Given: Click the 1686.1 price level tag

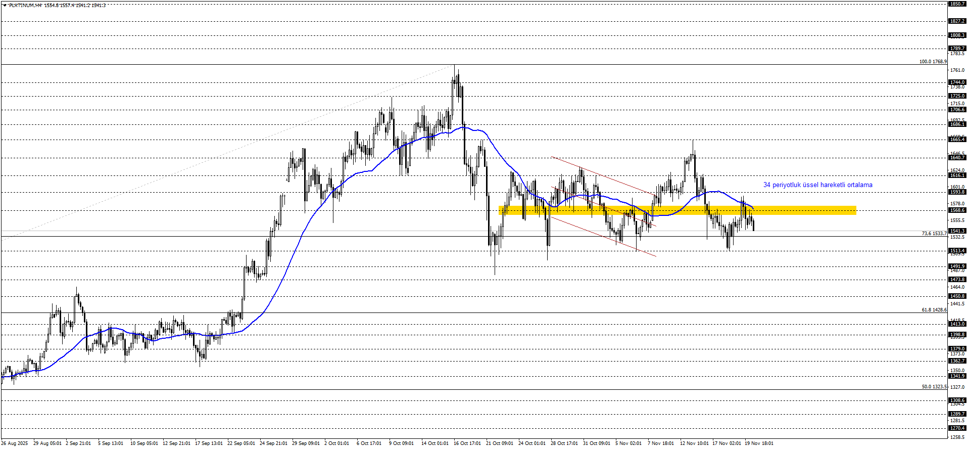Looking at the screenshot, I should [x=957, y=124].
